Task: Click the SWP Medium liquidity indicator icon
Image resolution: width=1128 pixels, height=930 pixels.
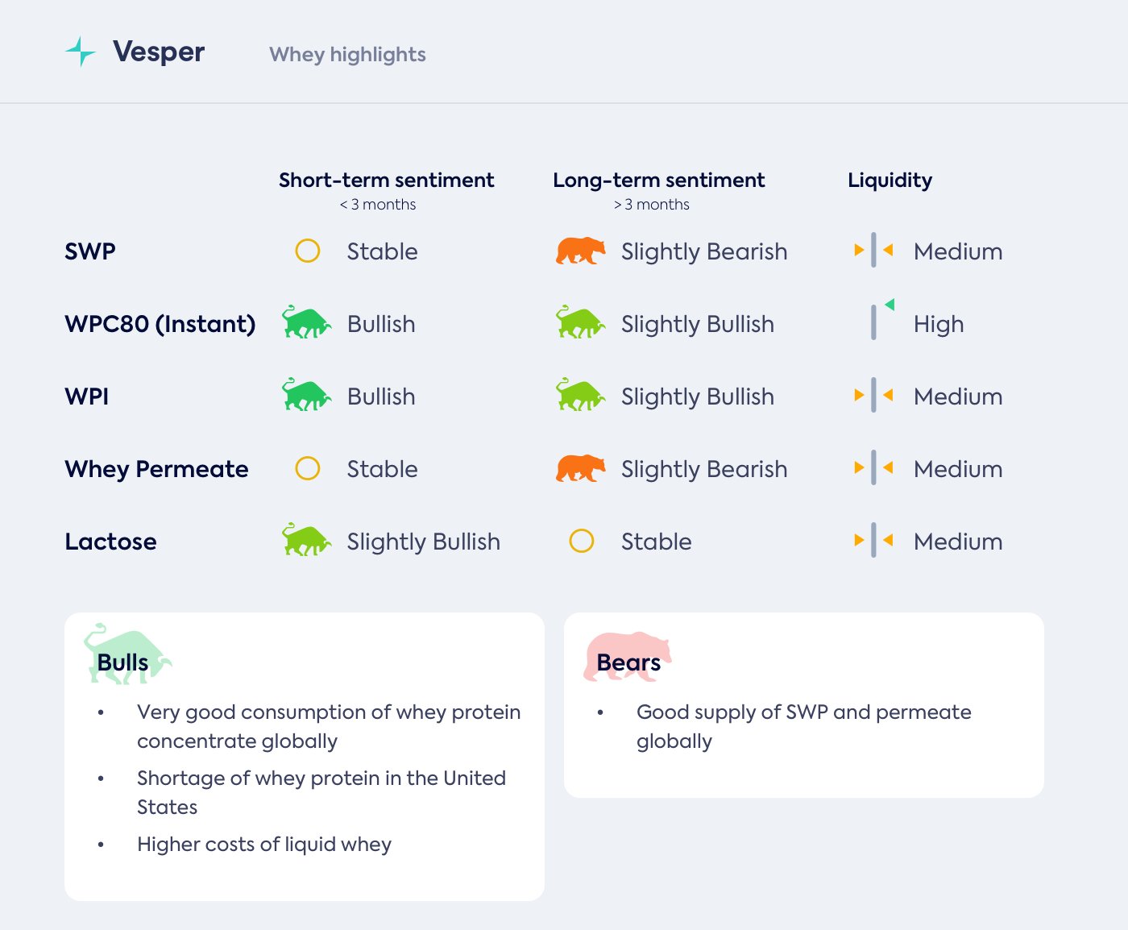Action: 873,251
